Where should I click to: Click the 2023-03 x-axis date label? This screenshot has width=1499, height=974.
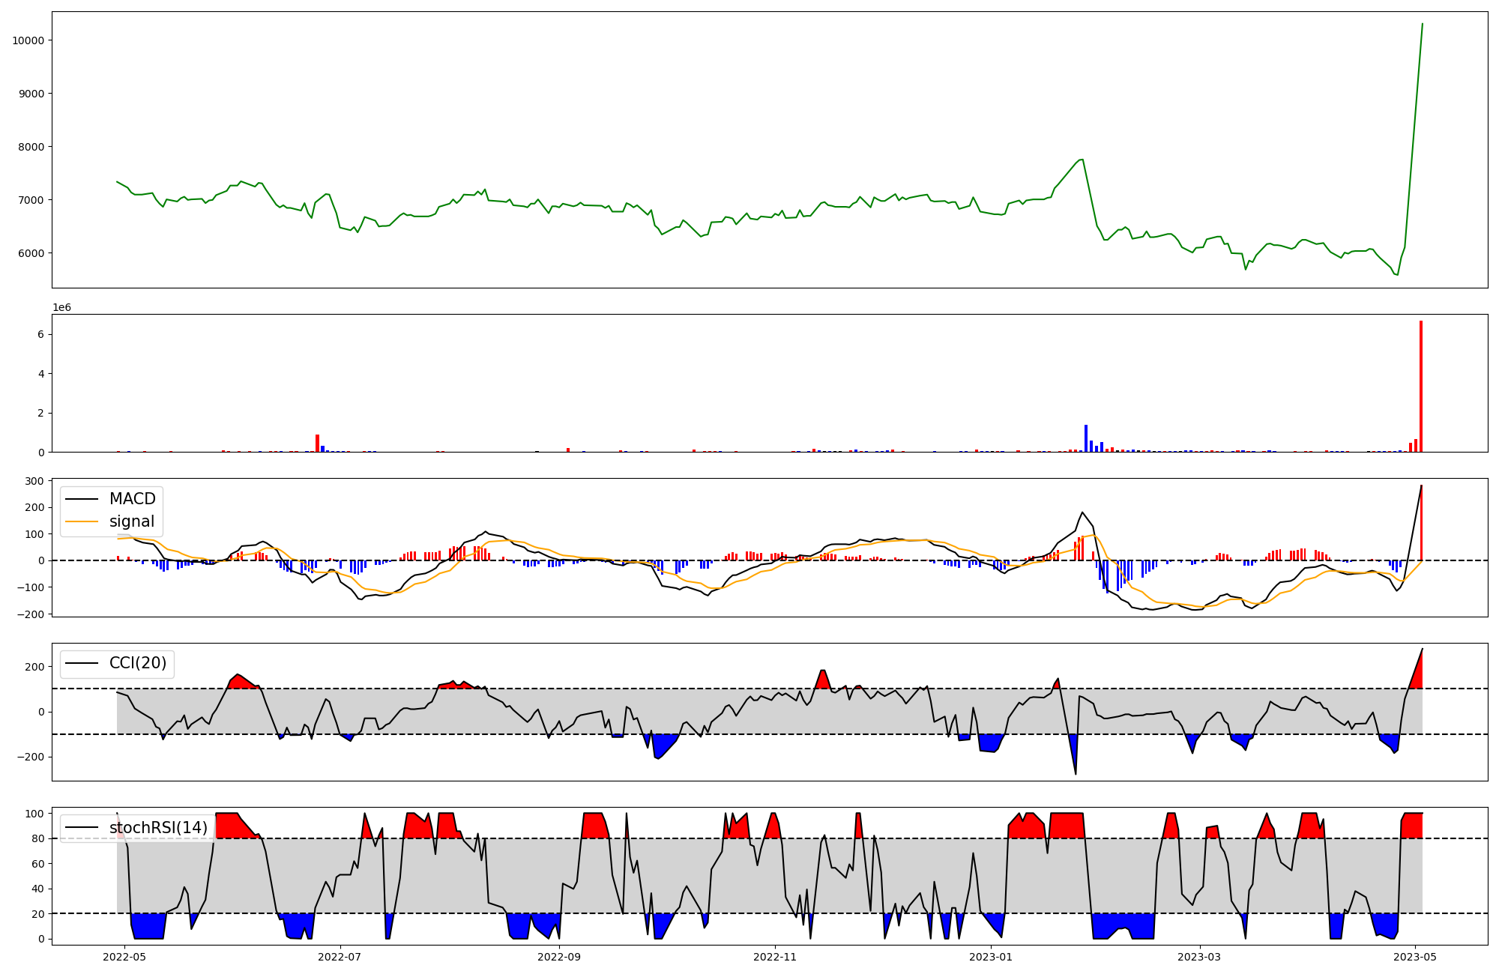[1199, 957]
